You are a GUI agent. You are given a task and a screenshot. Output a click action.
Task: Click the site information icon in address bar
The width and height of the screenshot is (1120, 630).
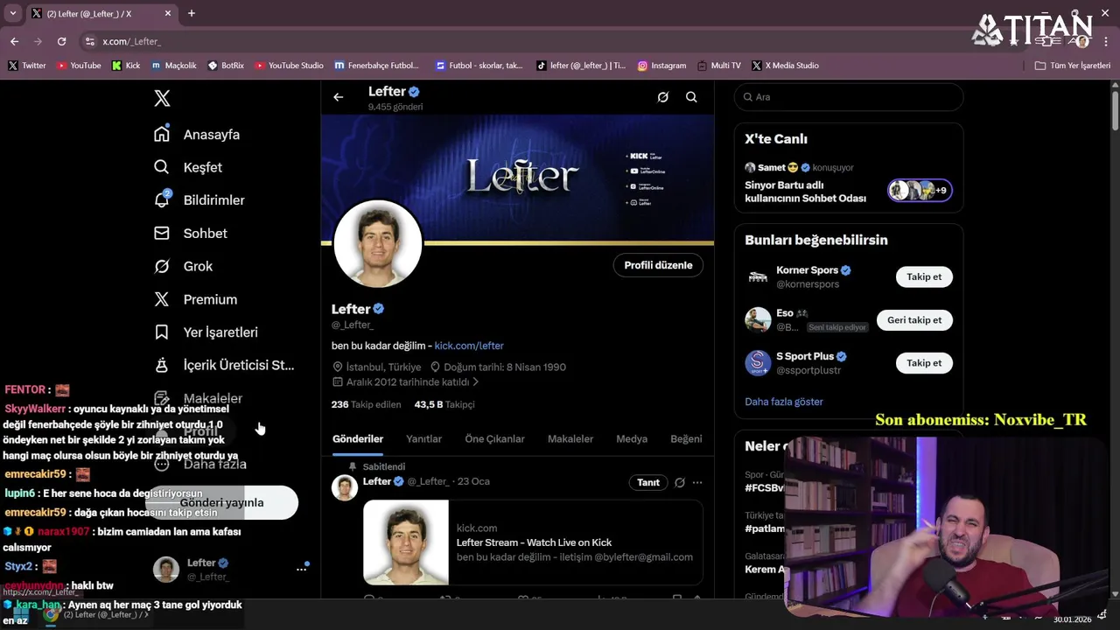(x=89, y=41)
